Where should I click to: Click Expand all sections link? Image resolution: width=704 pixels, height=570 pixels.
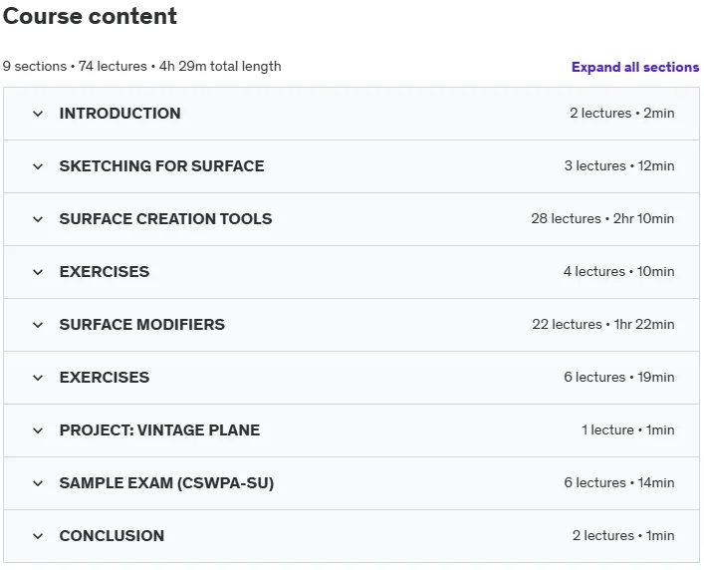click(x=635, y=67)
